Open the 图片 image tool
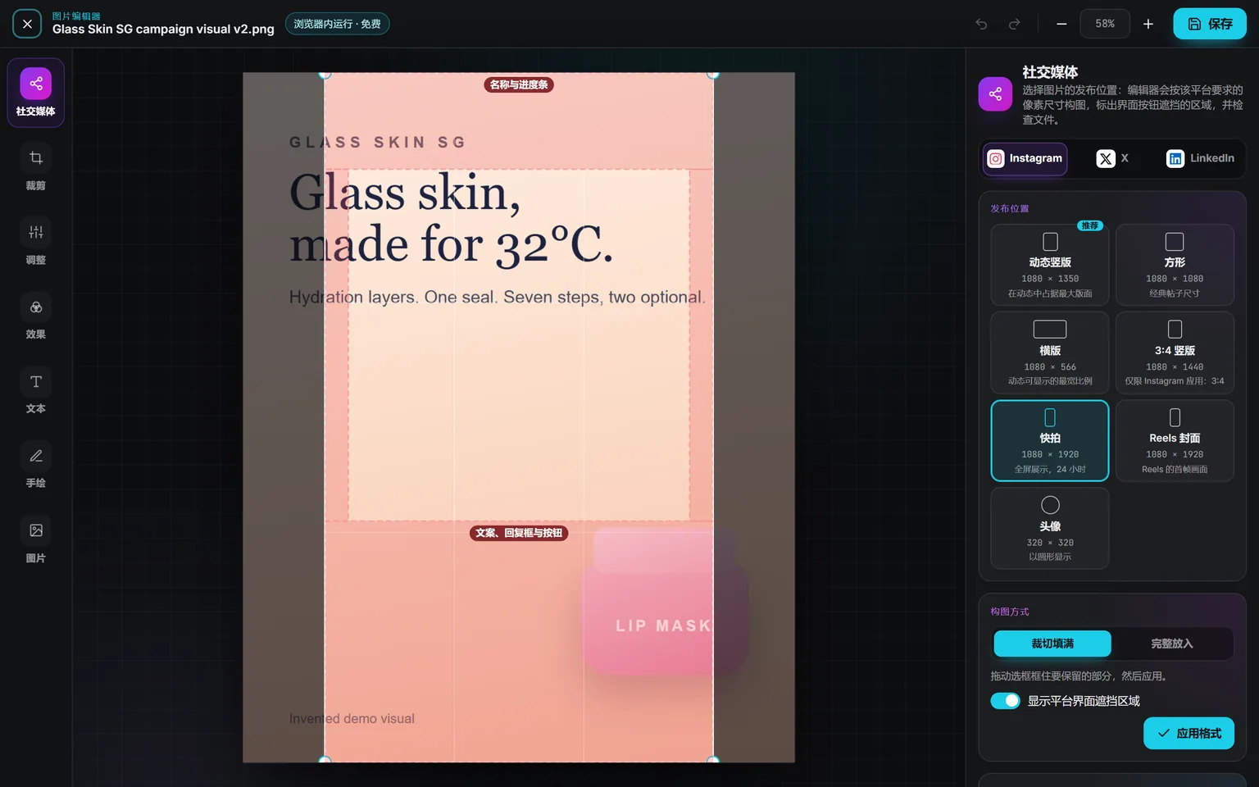The image size is (1259, 787). [x=35, y=540]
